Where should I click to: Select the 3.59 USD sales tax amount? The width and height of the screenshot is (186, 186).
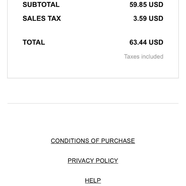point(148,18)
